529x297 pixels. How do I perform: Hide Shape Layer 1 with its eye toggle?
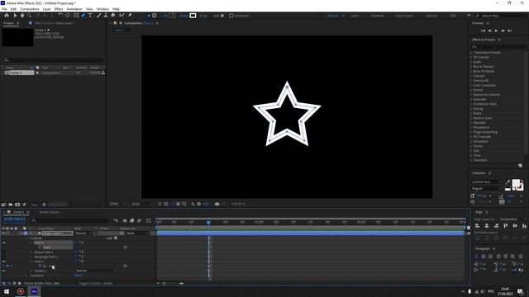point(3,233)
